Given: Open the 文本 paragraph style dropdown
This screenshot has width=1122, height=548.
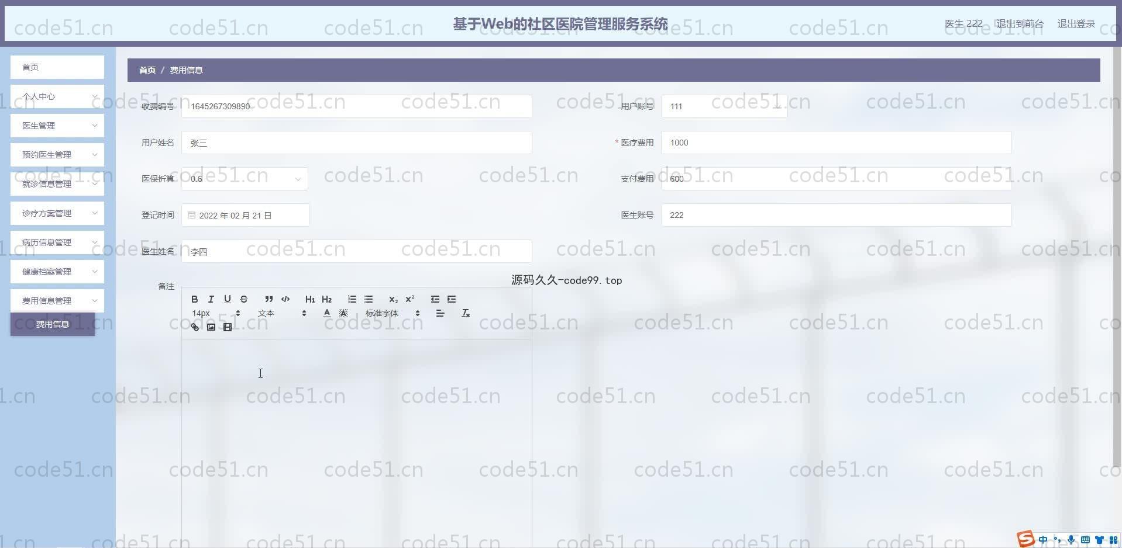Looking at the screenshot, I should [x=282, y=313].
